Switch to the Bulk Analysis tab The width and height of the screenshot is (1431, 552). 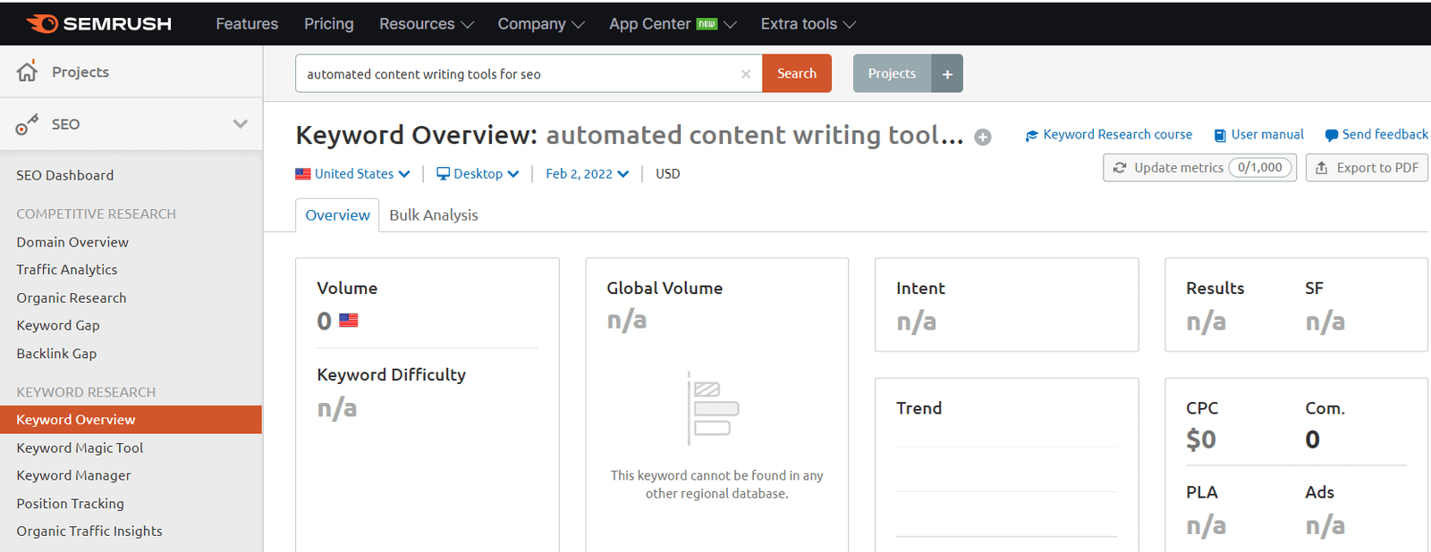coord(434,215)
